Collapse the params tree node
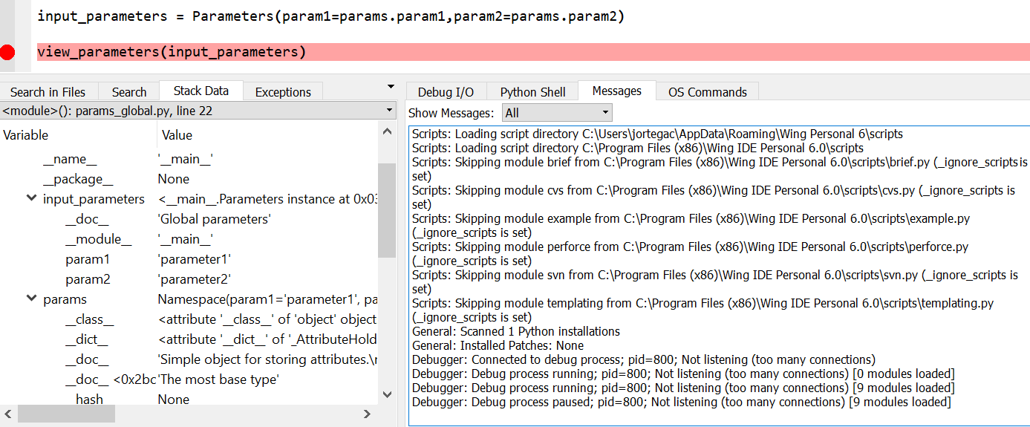 (x=31, y=299)
